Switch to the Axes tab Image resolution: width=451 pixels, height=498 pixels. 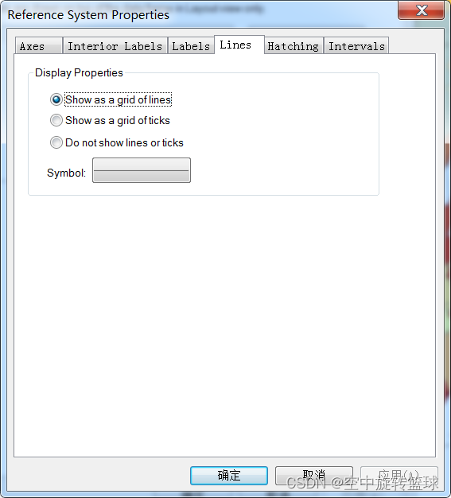pyautogui.click(x=39, y=46)
